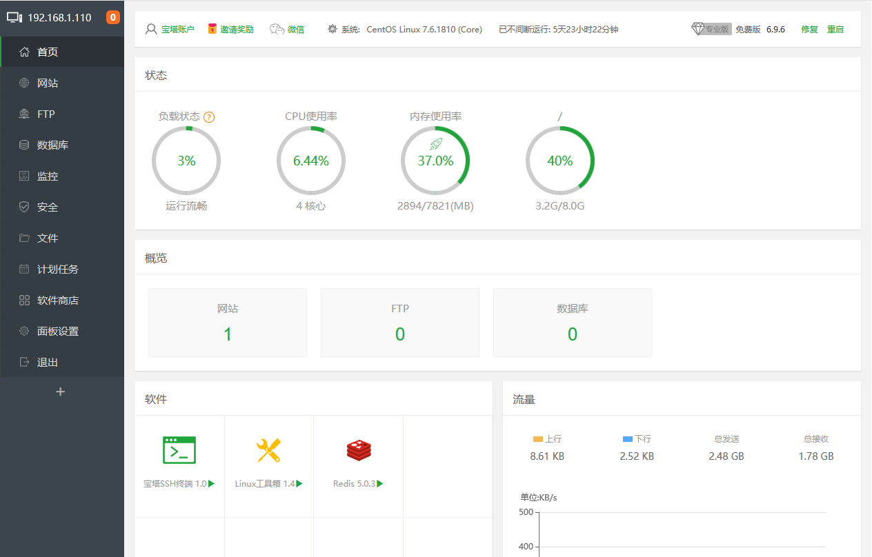
Task: Click the 专业版 diamond badge
Action: (711, 29)
